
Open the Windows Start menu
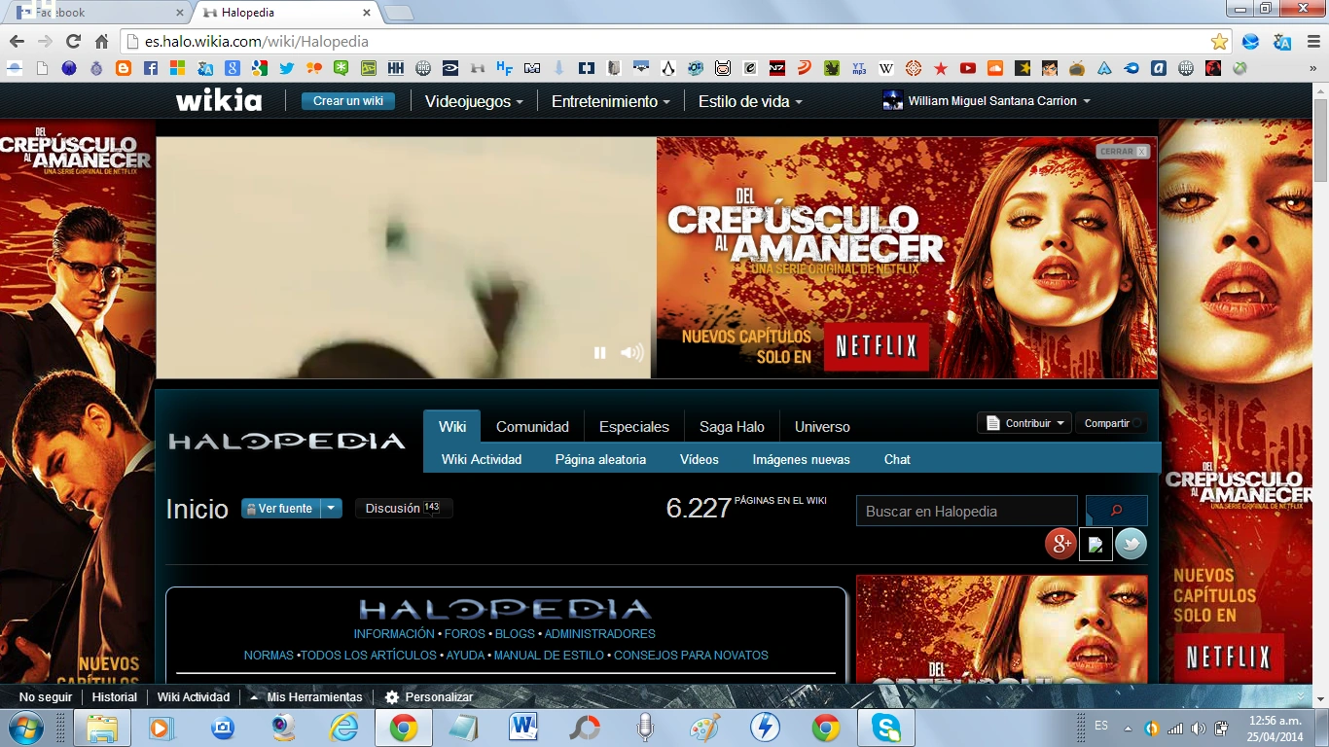coord(24,728)
